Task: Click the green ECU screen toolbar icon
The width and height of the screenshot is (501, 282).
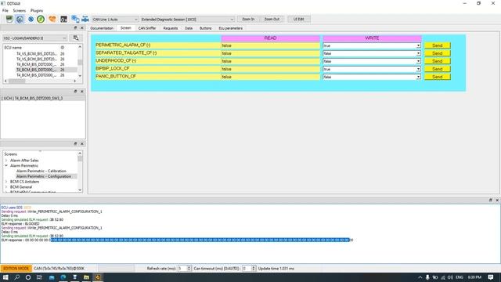Action: pyautogui.click(x=9, y=19)
